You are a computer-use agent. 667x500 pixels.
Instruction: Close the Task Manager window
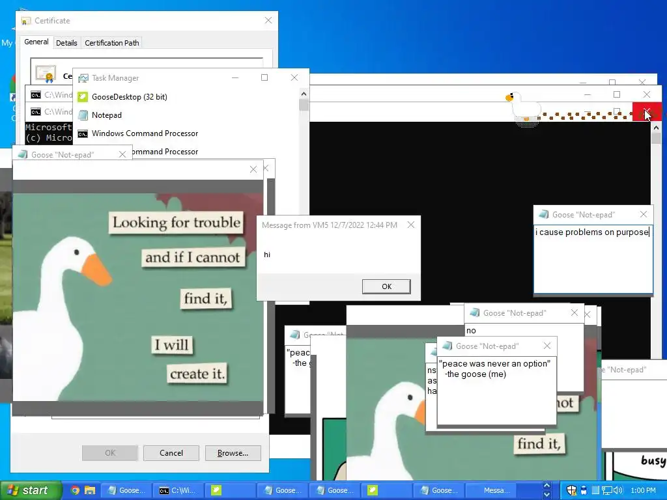pyautogui.click(x=294, y=77)
